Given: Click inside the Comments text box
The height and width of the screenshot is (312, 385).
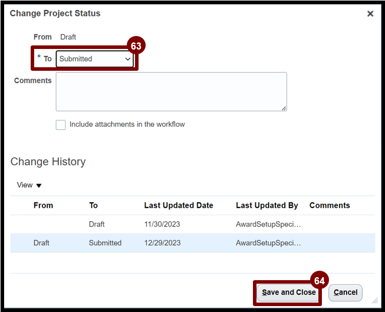Looking at the screenshot, I should (x=171, y=91).
